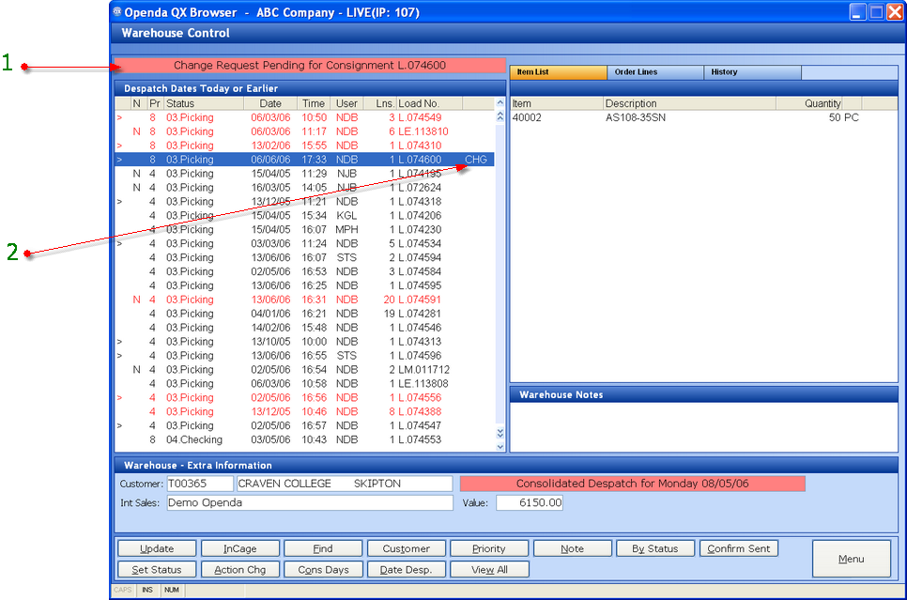
Task: Click scroll-to-top double arrow in list
Action: pyautogui.click(x=500, y=116)
